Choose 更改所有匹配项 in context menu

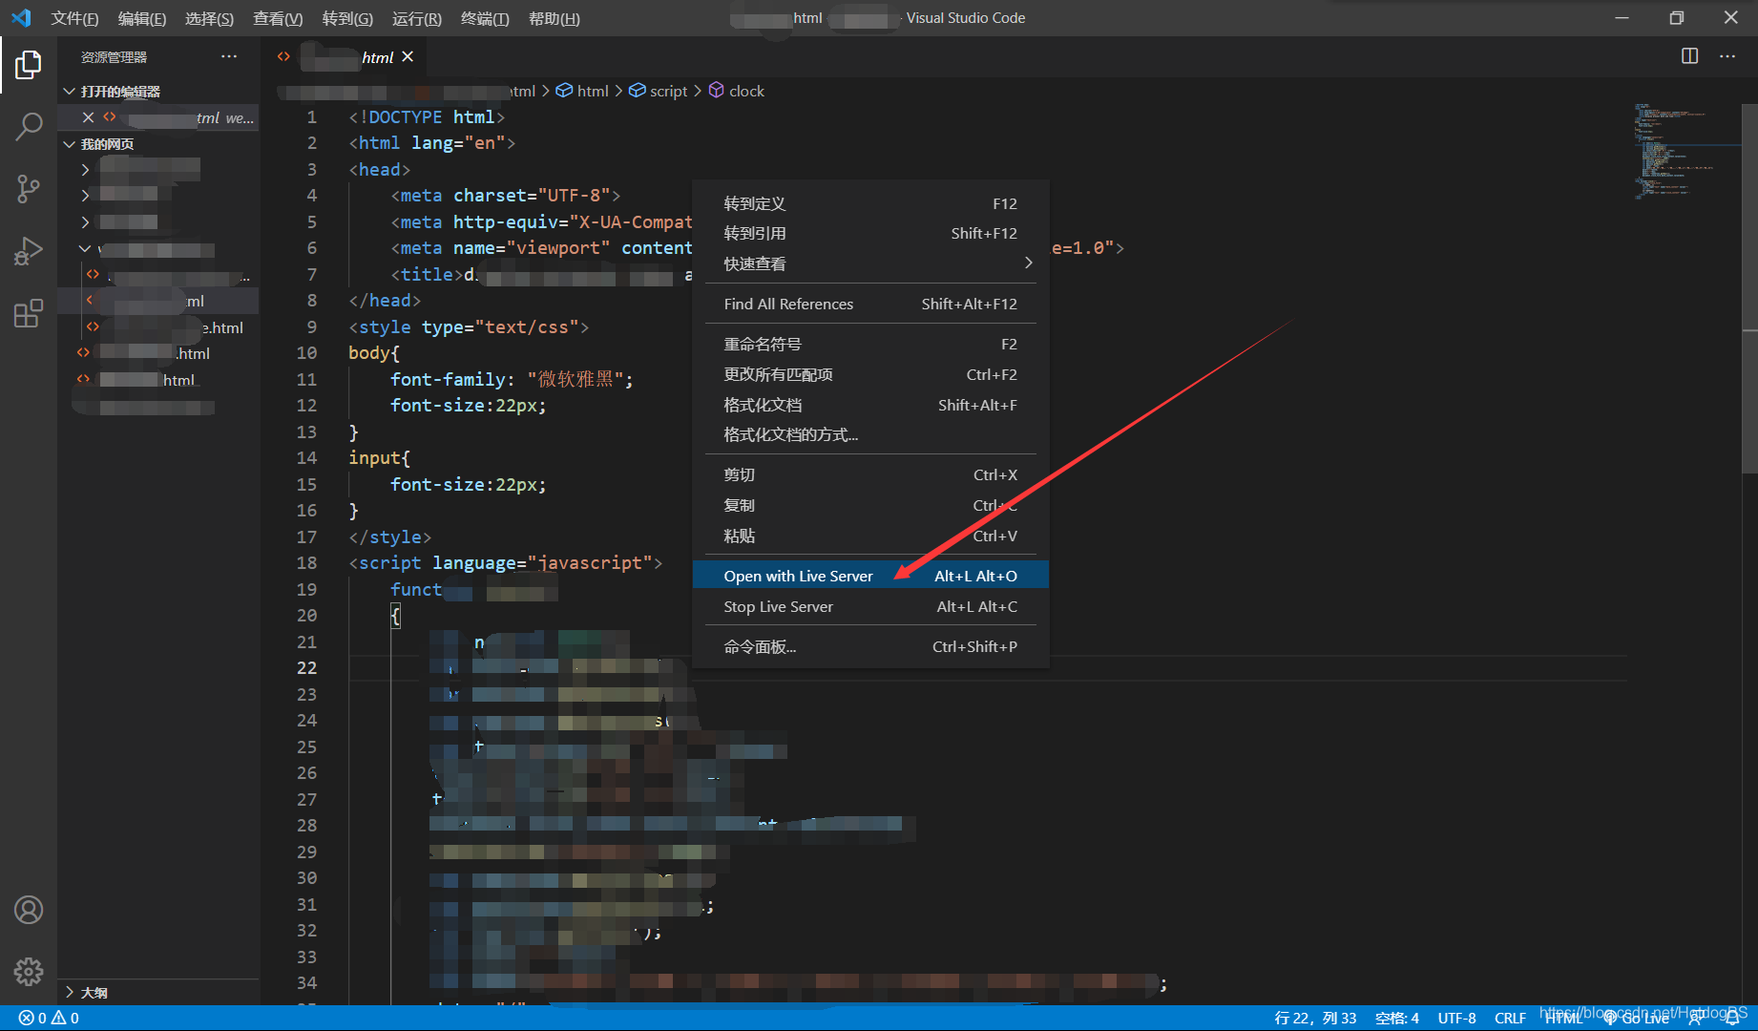870,374
